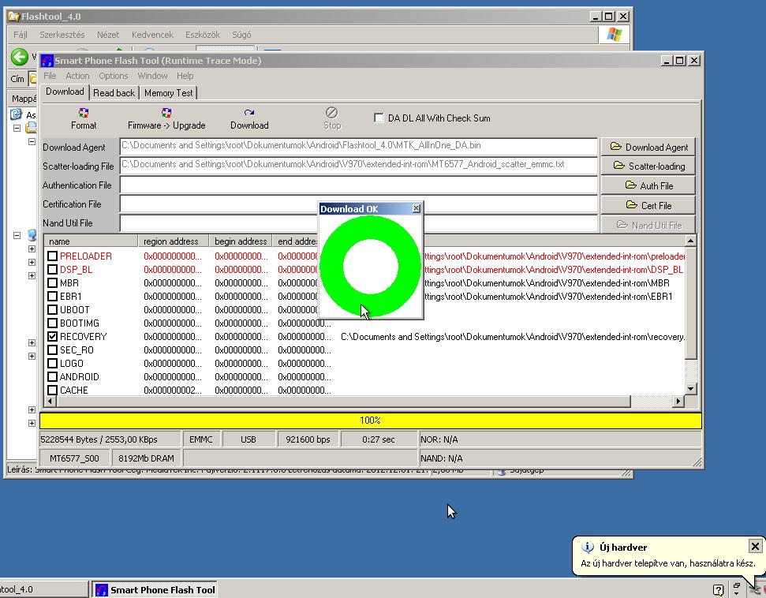Open the Options menu

coord(114,76)
